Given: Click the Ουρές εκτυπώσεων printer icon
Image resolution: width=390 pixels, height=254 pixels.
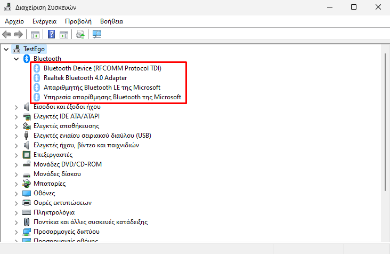Looking at the screenshot, I should point(27,203).
